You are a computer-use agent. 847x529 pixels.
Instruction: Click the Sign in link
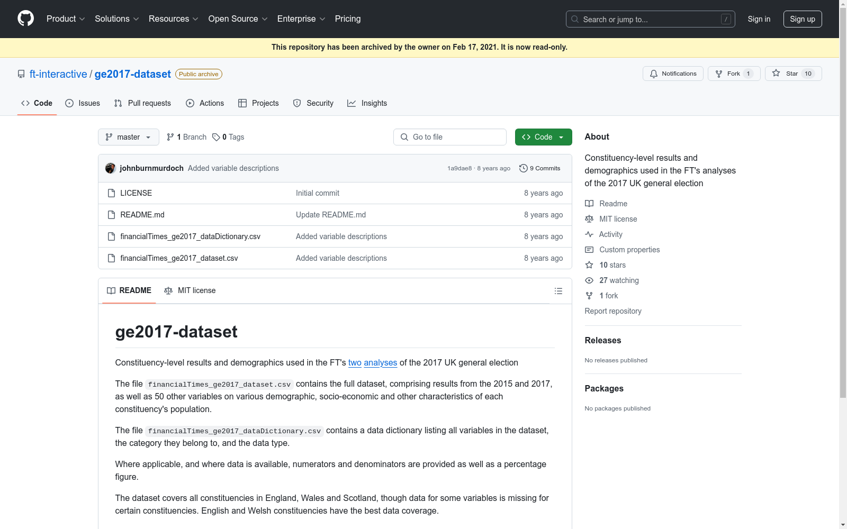[x=759, y=19]
